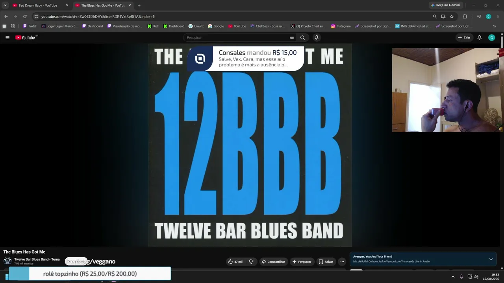The width and height of the screenshot is (504, 283).
Task: Zoom page using address bar magnifier
Action: 435,17
